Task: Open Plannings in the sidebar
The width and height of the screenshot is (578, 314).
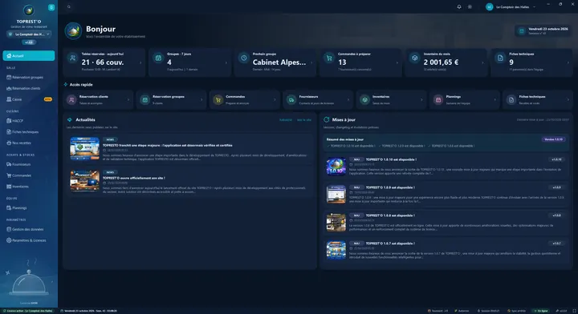Action: [29, 207]
